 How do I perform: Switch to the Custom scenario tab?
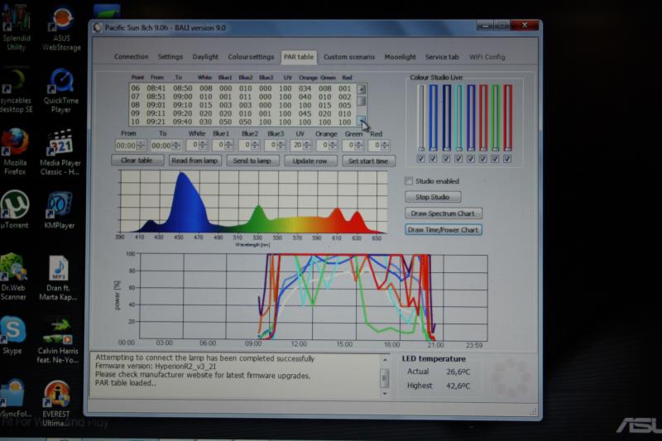click(x=348, y=57)
